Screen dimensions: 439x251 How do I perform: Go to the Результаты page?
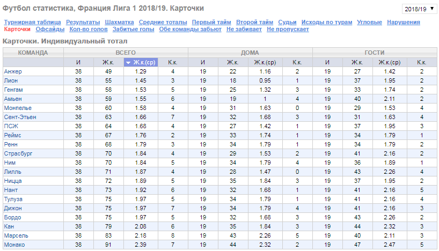83,22
